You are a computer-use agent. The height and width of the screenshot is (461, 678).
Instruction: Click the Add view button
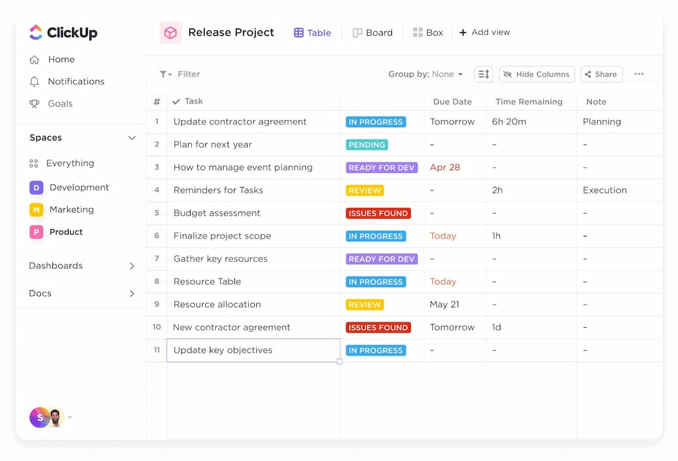point(485,32)
